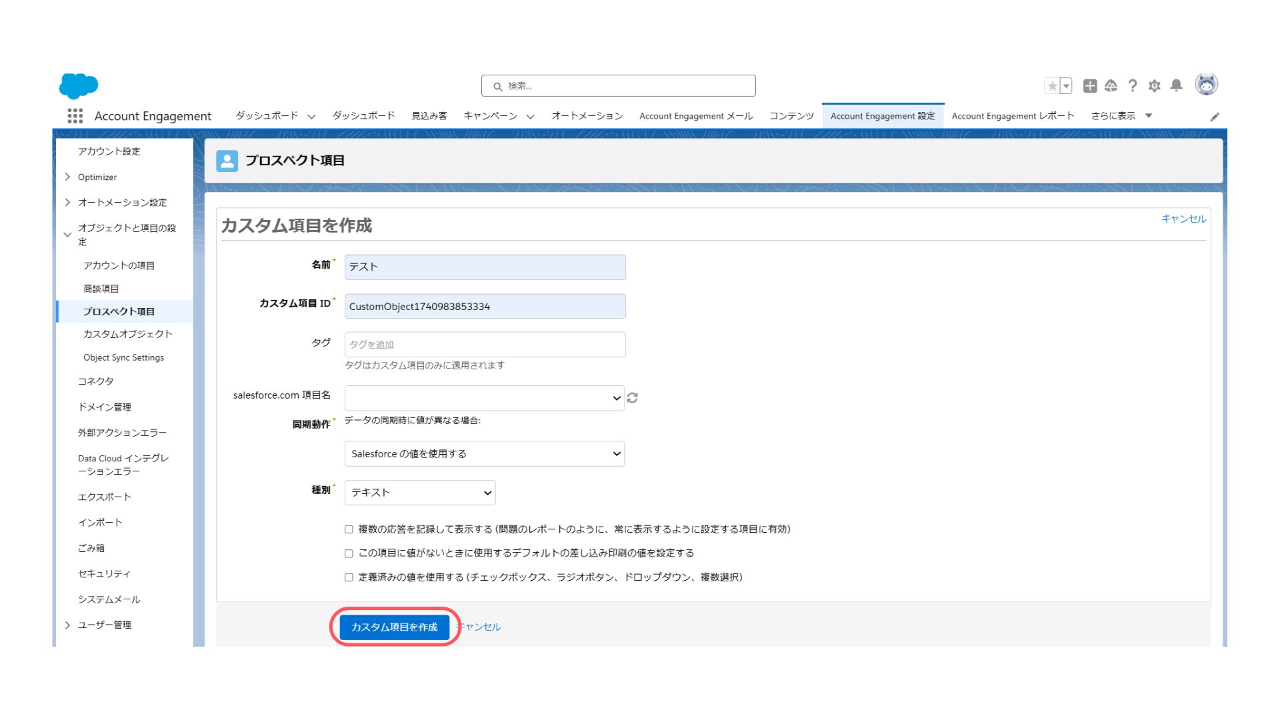The width and height of the screenshot is (1280, 720).
Task: Open the App Launcher grid icon
Action: [75, 115]
